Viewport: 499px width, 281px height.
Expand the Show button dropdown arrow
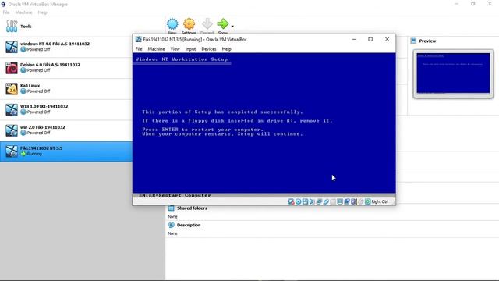point(232,26)
